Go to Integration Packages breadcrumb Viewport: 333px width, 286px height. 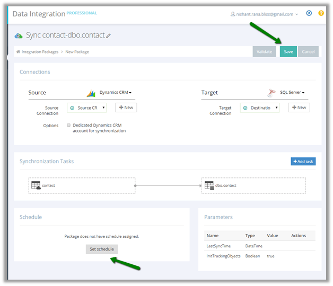pyautogui.click(x=40, y=52)
